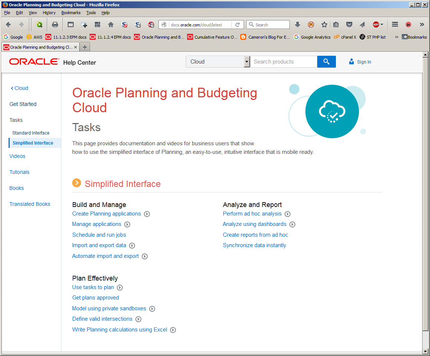The height and width of the screenshot is (356, 430).
Task: Open the bookmarks list clipboard icon
Action: tap(336, 25)
